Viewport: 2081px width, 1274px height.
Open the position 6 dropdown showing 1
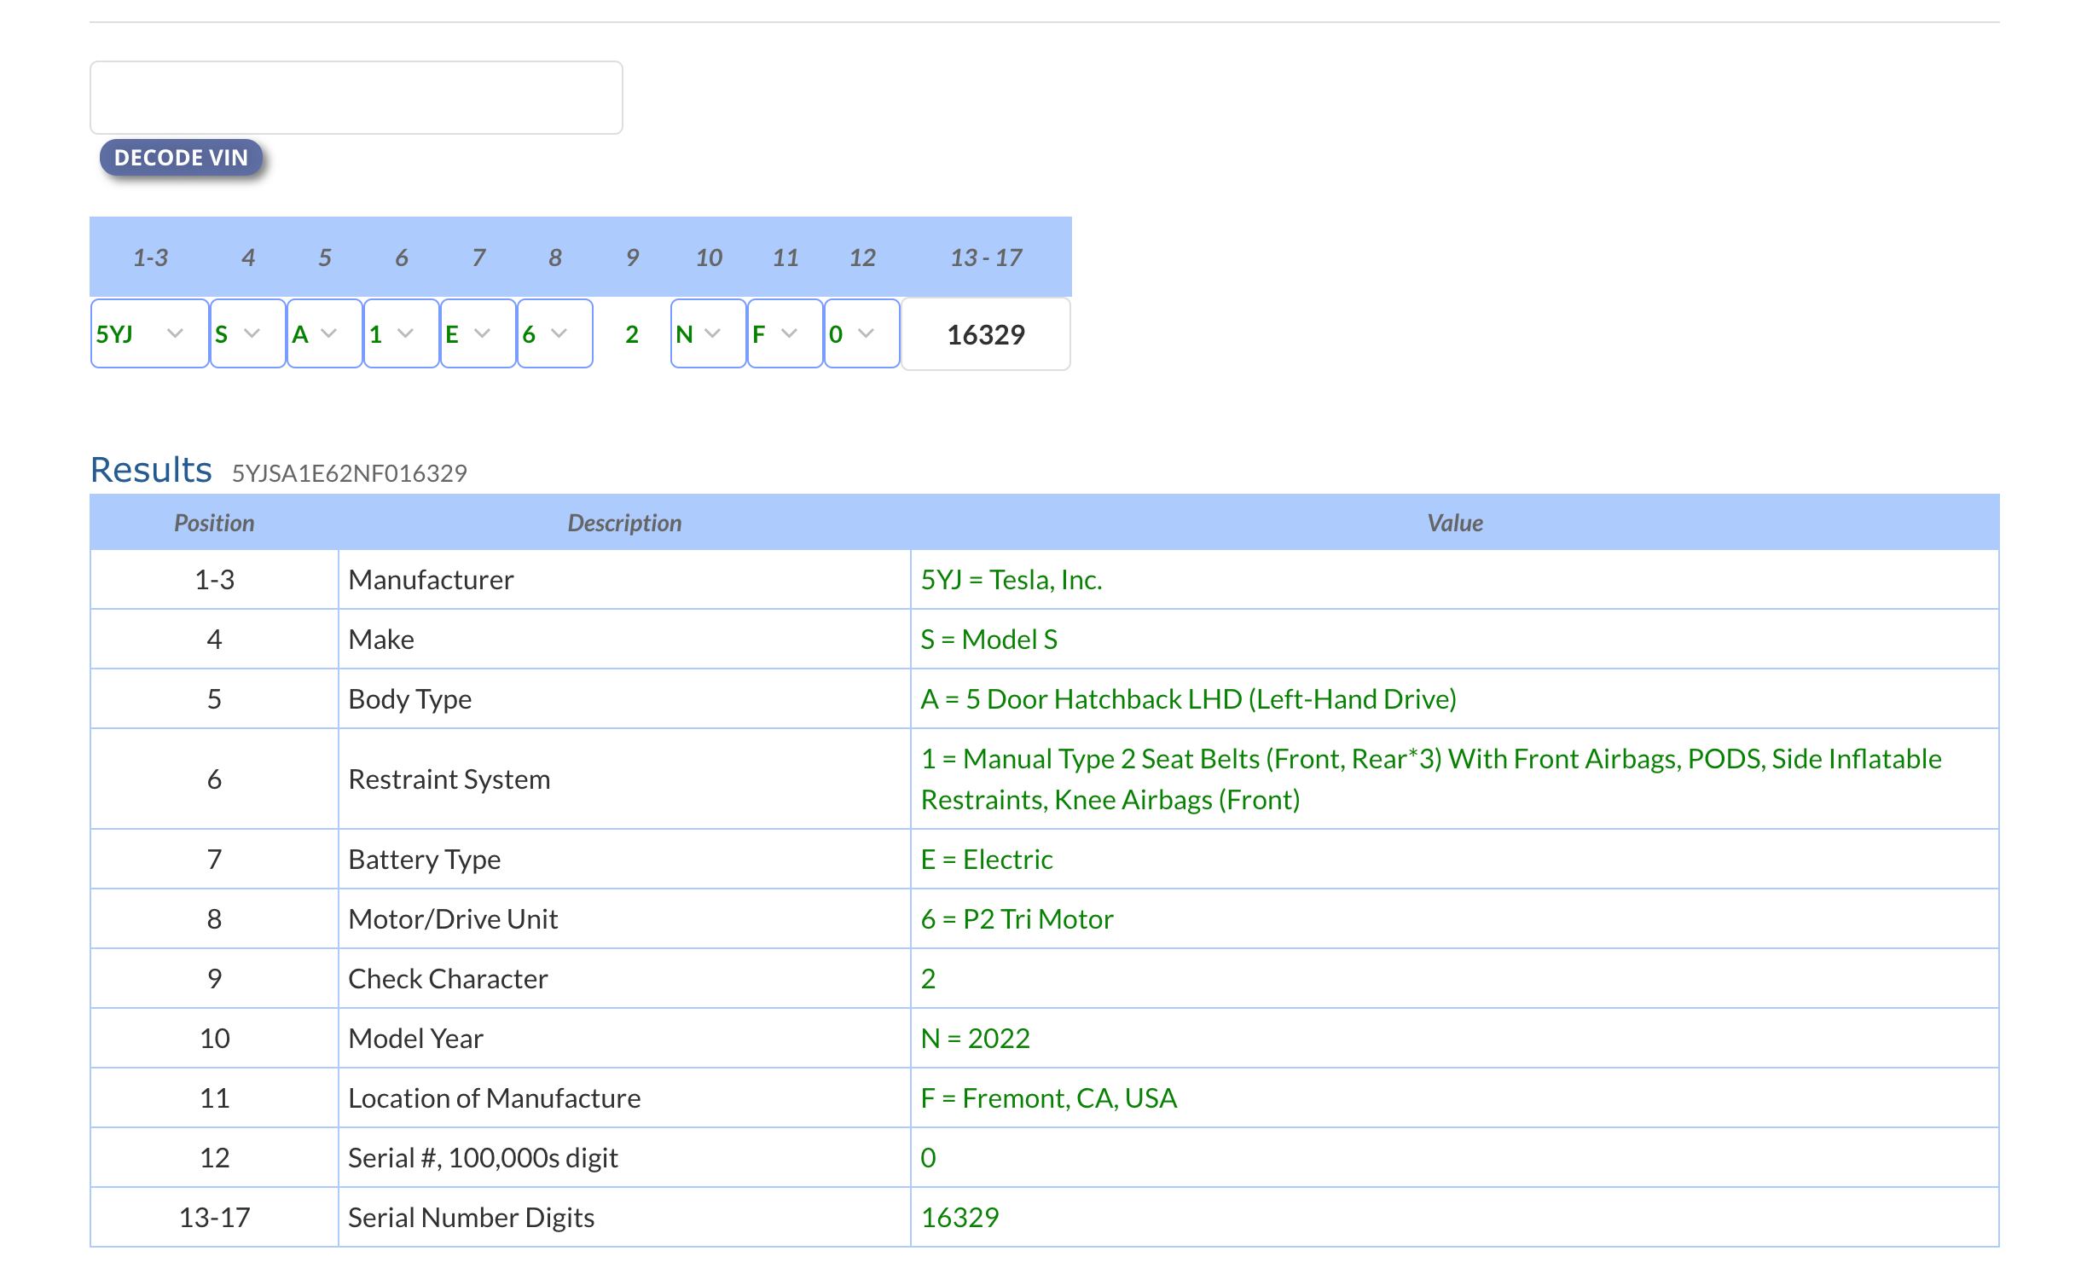(x=401, y=333)
